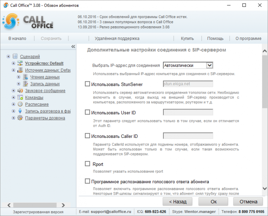Click the Запись данных pencil icon
The width and height of the screenshot is (268, 216).
point(25,84)
